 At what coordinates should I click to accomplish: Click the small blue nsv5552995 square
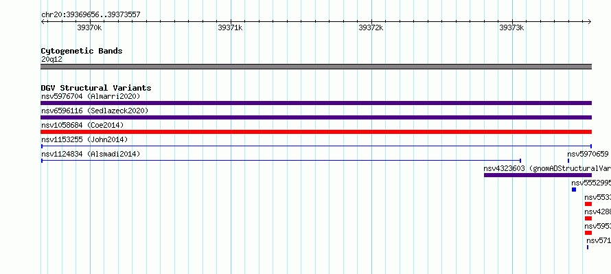coord(574,190)
